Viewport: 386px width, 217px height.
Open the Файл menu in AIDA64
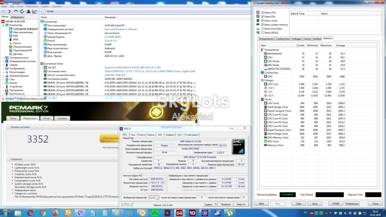(4, 6)
